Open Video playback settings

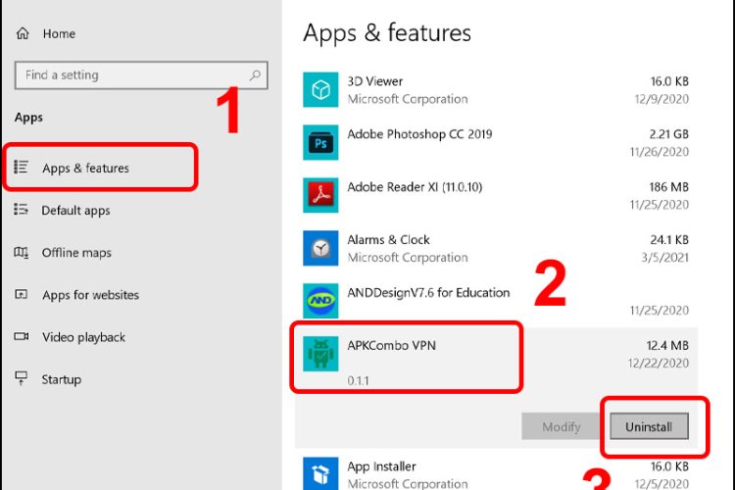pos(83,337)
